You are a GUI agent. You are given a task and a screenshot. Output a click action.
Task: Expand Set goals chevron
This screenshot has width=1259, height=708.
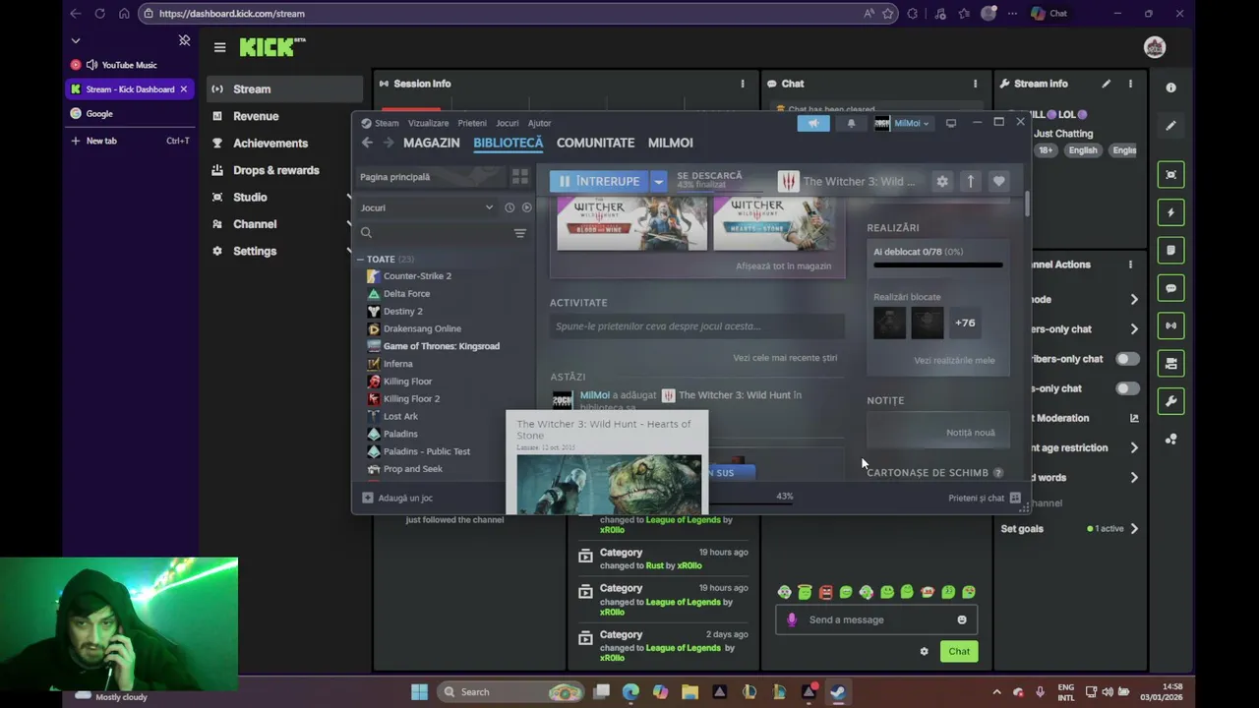pyautogui.click(x=1134, y=529)
